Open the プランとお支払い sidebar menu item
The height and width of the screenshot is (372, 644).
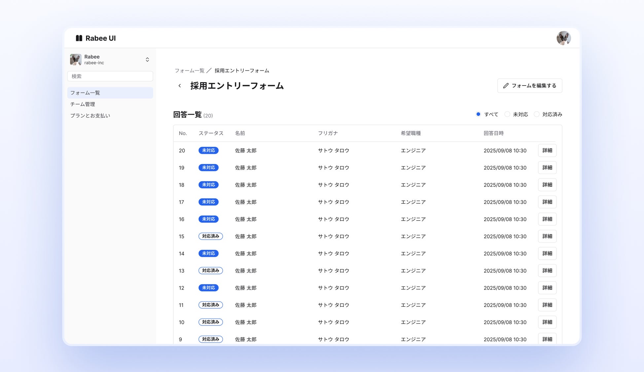pyautogui.click(x=90, y=116)
